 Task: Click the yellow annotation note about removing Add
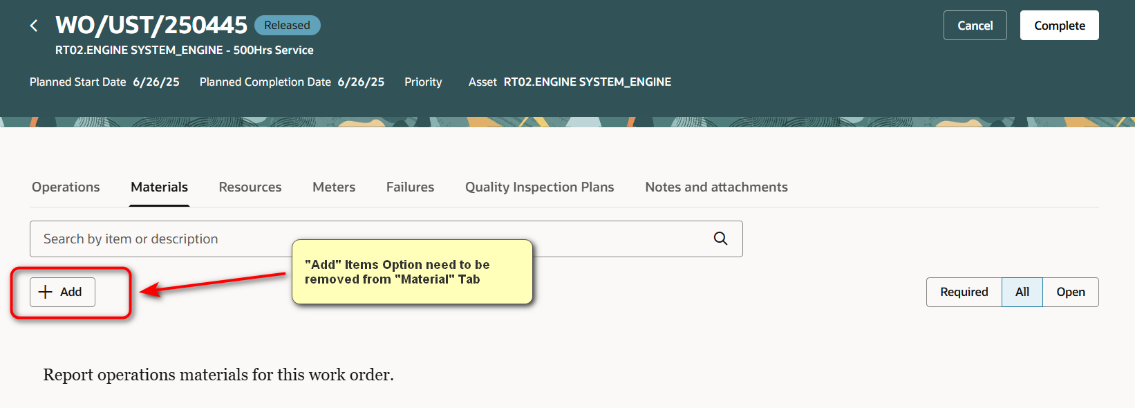[x=412, y=272]
